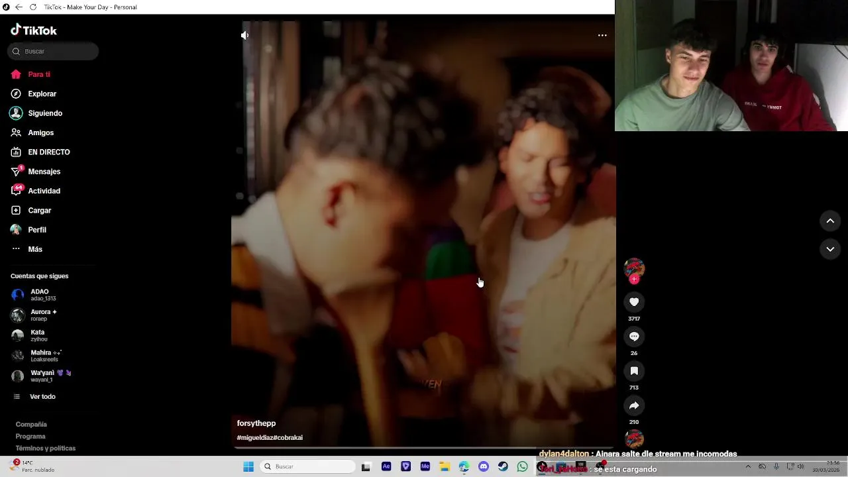The height and width of the screenshot is (477, 848).
Task: Follow creator with the red plus badge
Action: click(x=634, y=280)
